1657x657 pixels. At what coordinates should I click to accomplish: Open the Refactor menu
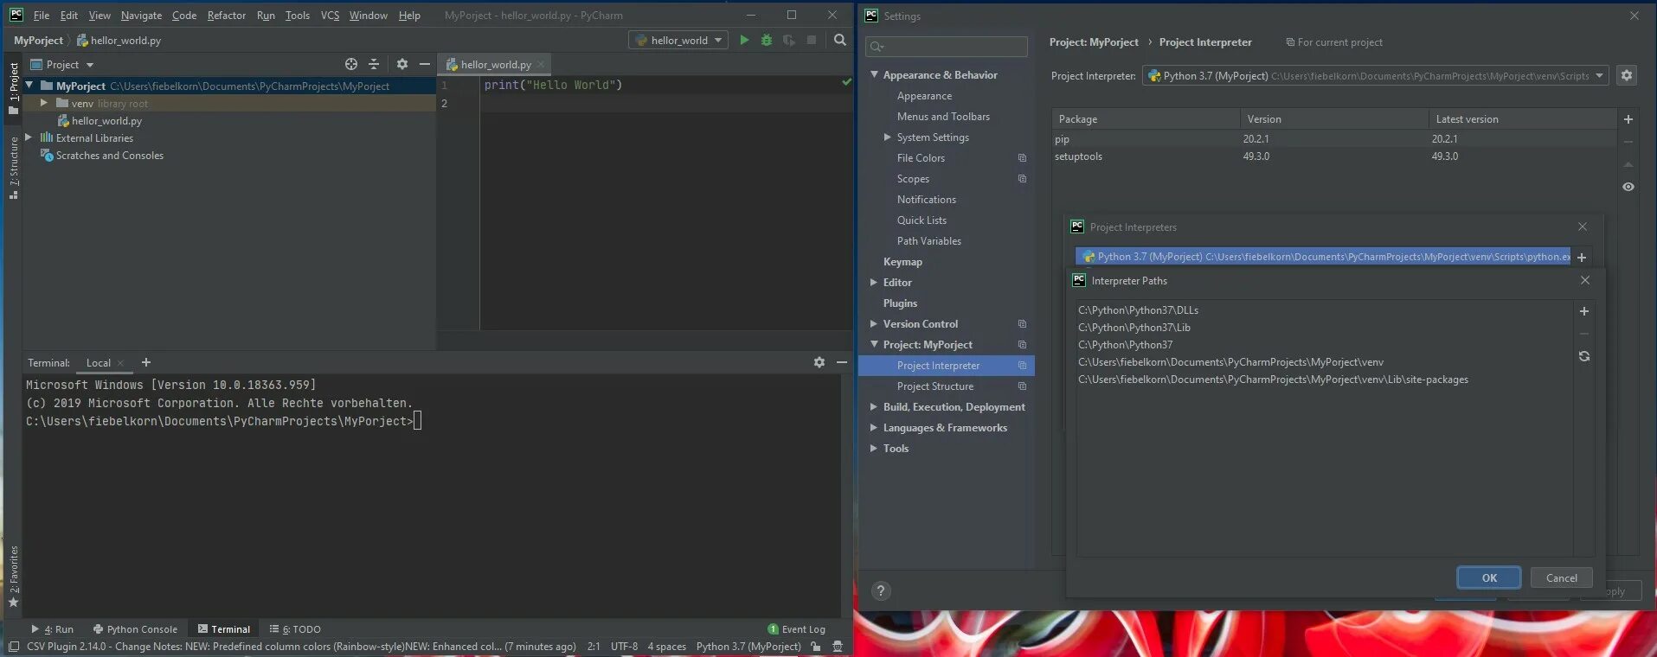point(226,15)
